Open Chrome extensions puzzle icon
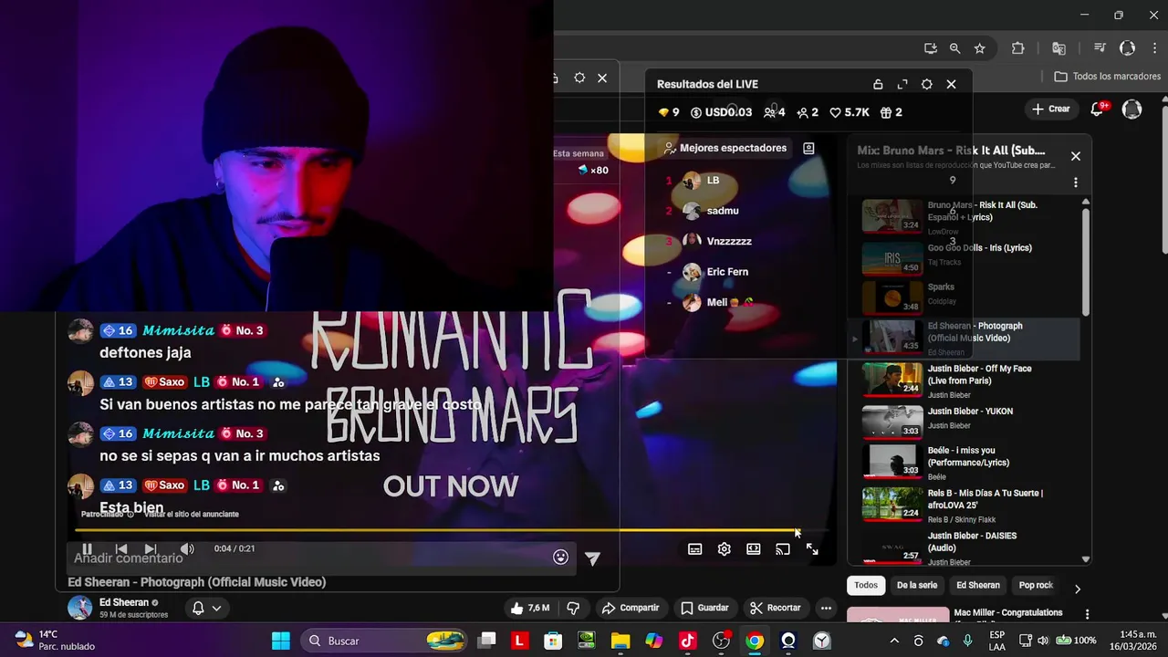1168x657 pixels. [1018, 48]
